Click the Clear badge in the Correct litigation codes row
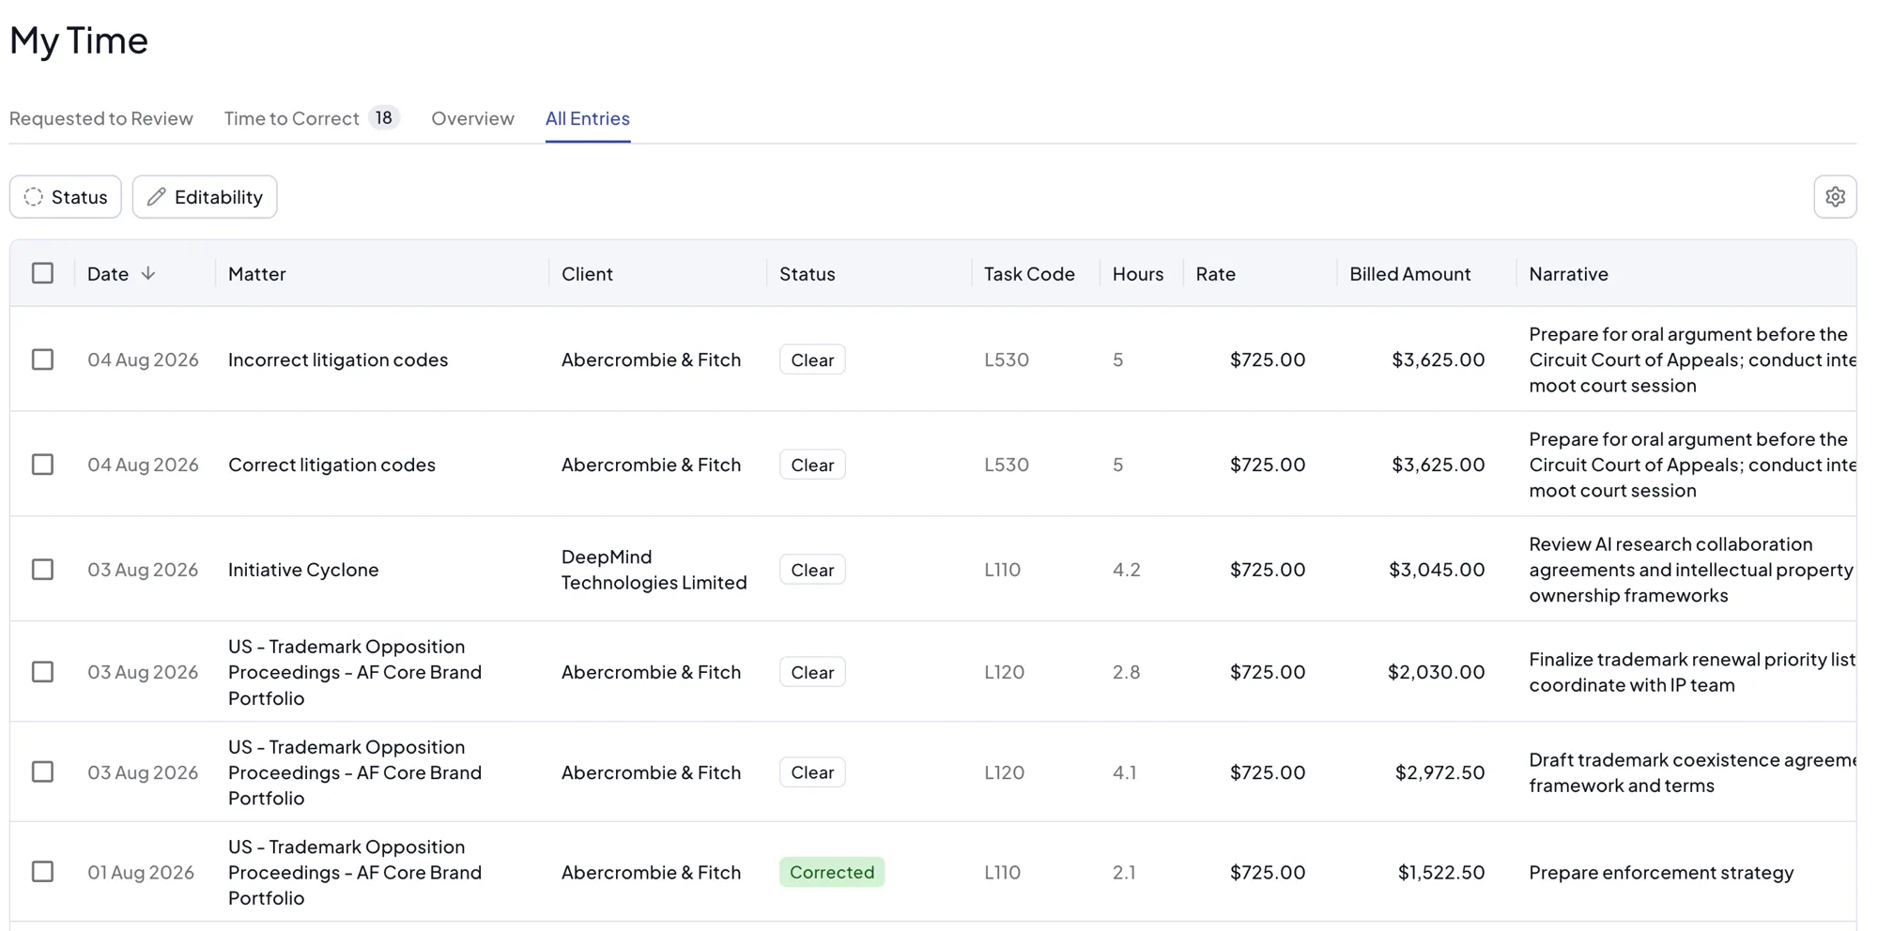Viewport: 1878px width, 931px height. pos(812,465)
